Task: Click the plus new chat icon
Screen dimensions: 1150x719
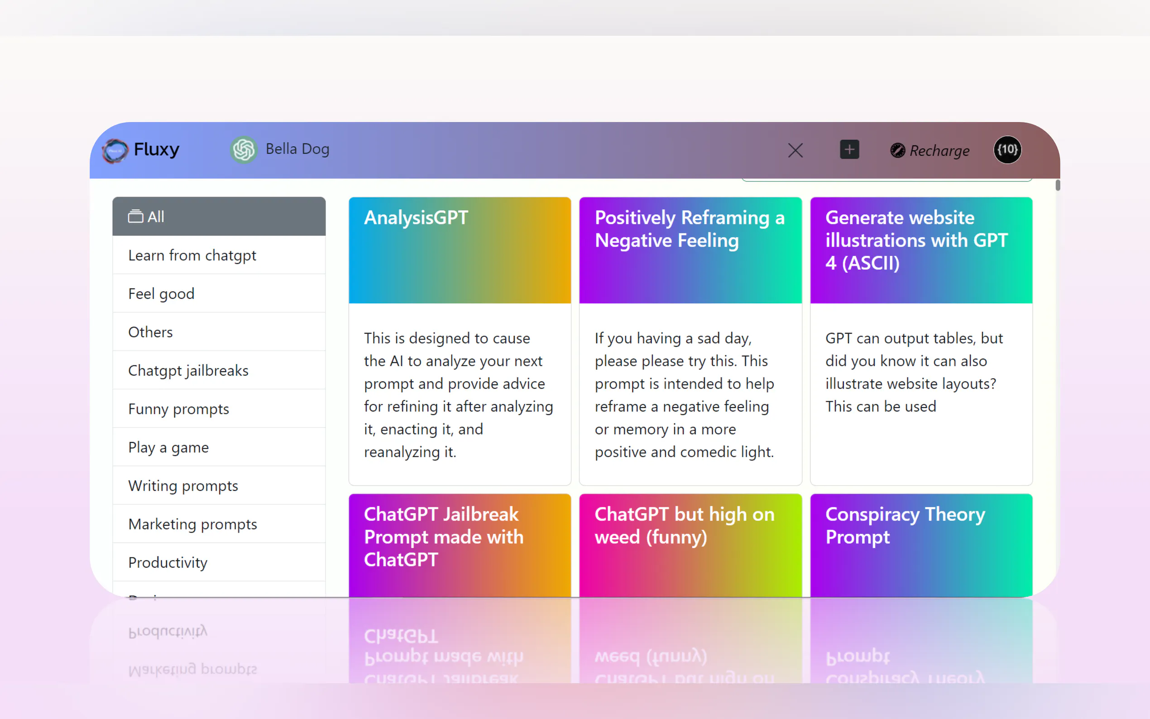Action: pyautogui.click(x=849, y=150)
